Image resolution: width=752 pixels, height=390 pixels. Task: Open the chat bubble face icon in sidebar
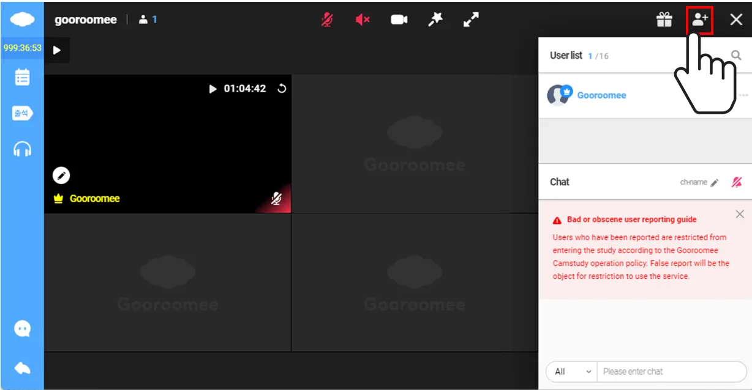point(22,329)
